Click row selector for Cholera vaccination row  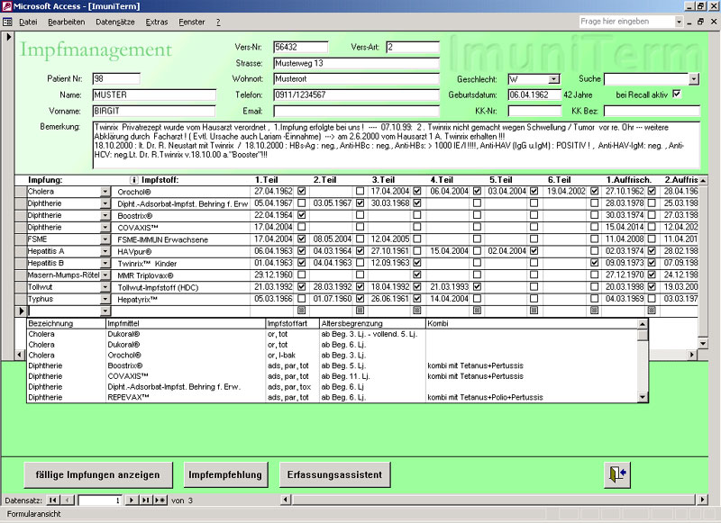21,192
